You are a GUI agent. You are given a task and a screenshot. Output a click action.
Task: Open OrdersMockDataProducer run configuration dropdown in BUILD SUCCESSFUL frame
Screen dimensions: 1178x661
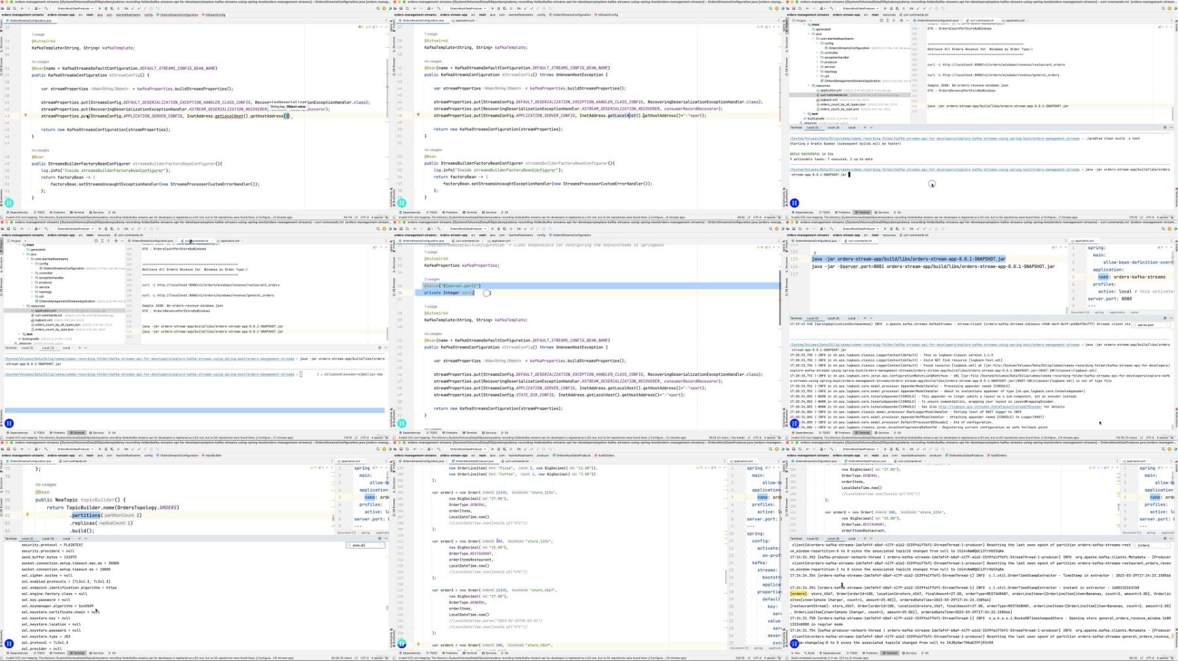click(x=859, y=8)
